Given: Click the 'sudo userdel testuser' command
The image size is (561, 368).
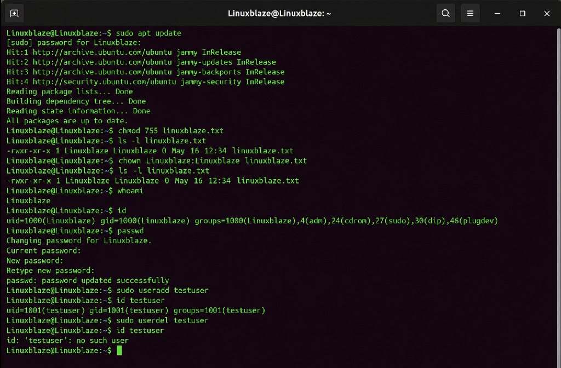Looking at the screenshot, I should (162, 320).
